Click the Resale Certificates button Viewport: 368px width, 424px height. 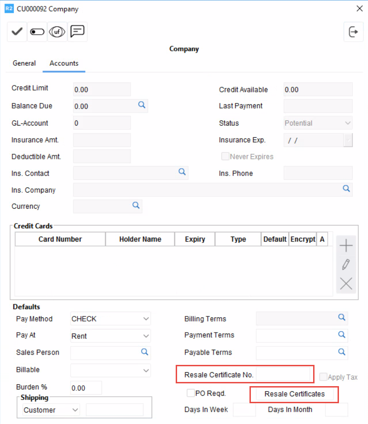295,394
